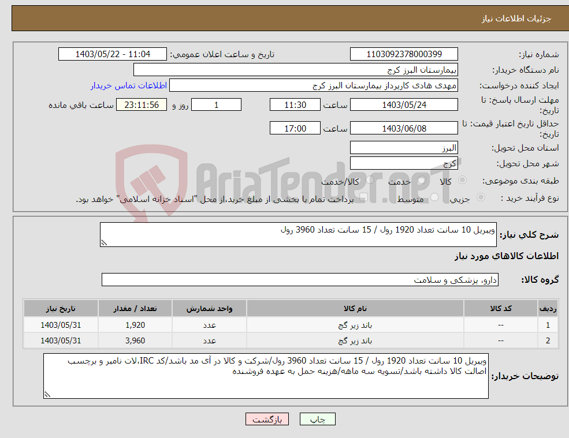Screen dimensions: 569x438
Task: Click the تعداد / مقدار column header
Action: coord(135,308)
